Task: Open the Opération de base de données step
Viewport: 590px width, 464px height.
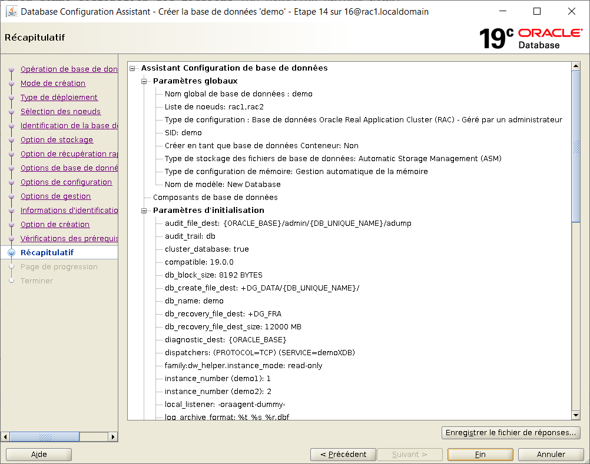Action: click(69, 69)
